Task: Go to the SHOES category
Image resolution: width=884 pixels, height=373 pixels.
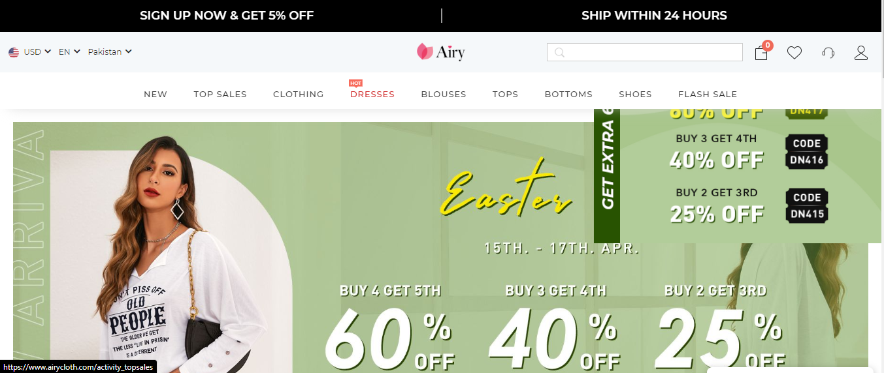Action: [x=635, y=94]
